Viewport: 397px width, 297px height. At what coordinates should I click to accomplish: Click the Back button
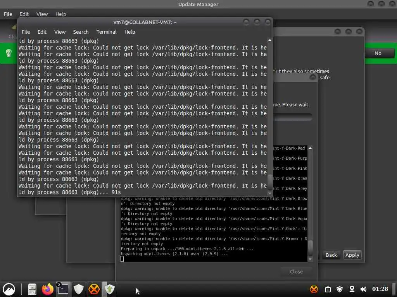coord(331,255)
